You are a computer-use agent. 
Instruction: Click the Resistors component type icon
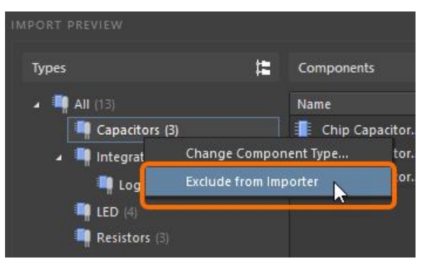pyautogui.click(x=83, y=237)
